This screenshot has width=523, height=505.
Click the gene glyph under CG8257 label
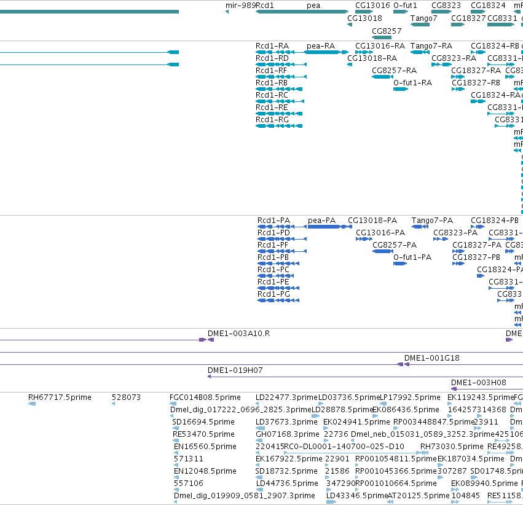click(x=382, y=37)
